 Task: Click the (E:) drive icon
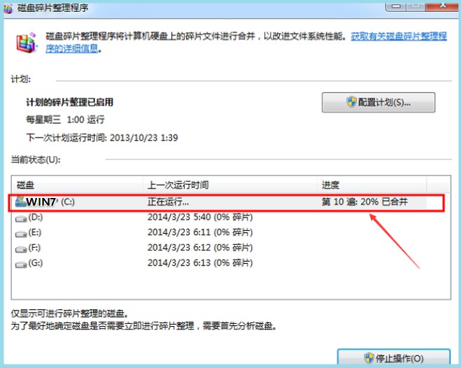coord(21,234)
